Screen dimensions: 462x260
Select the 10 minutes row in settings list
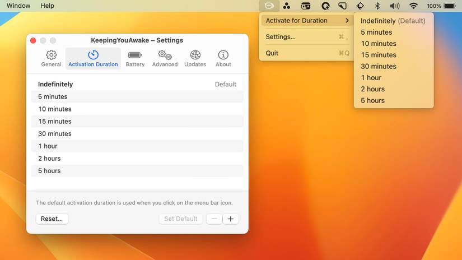point(137,109)
